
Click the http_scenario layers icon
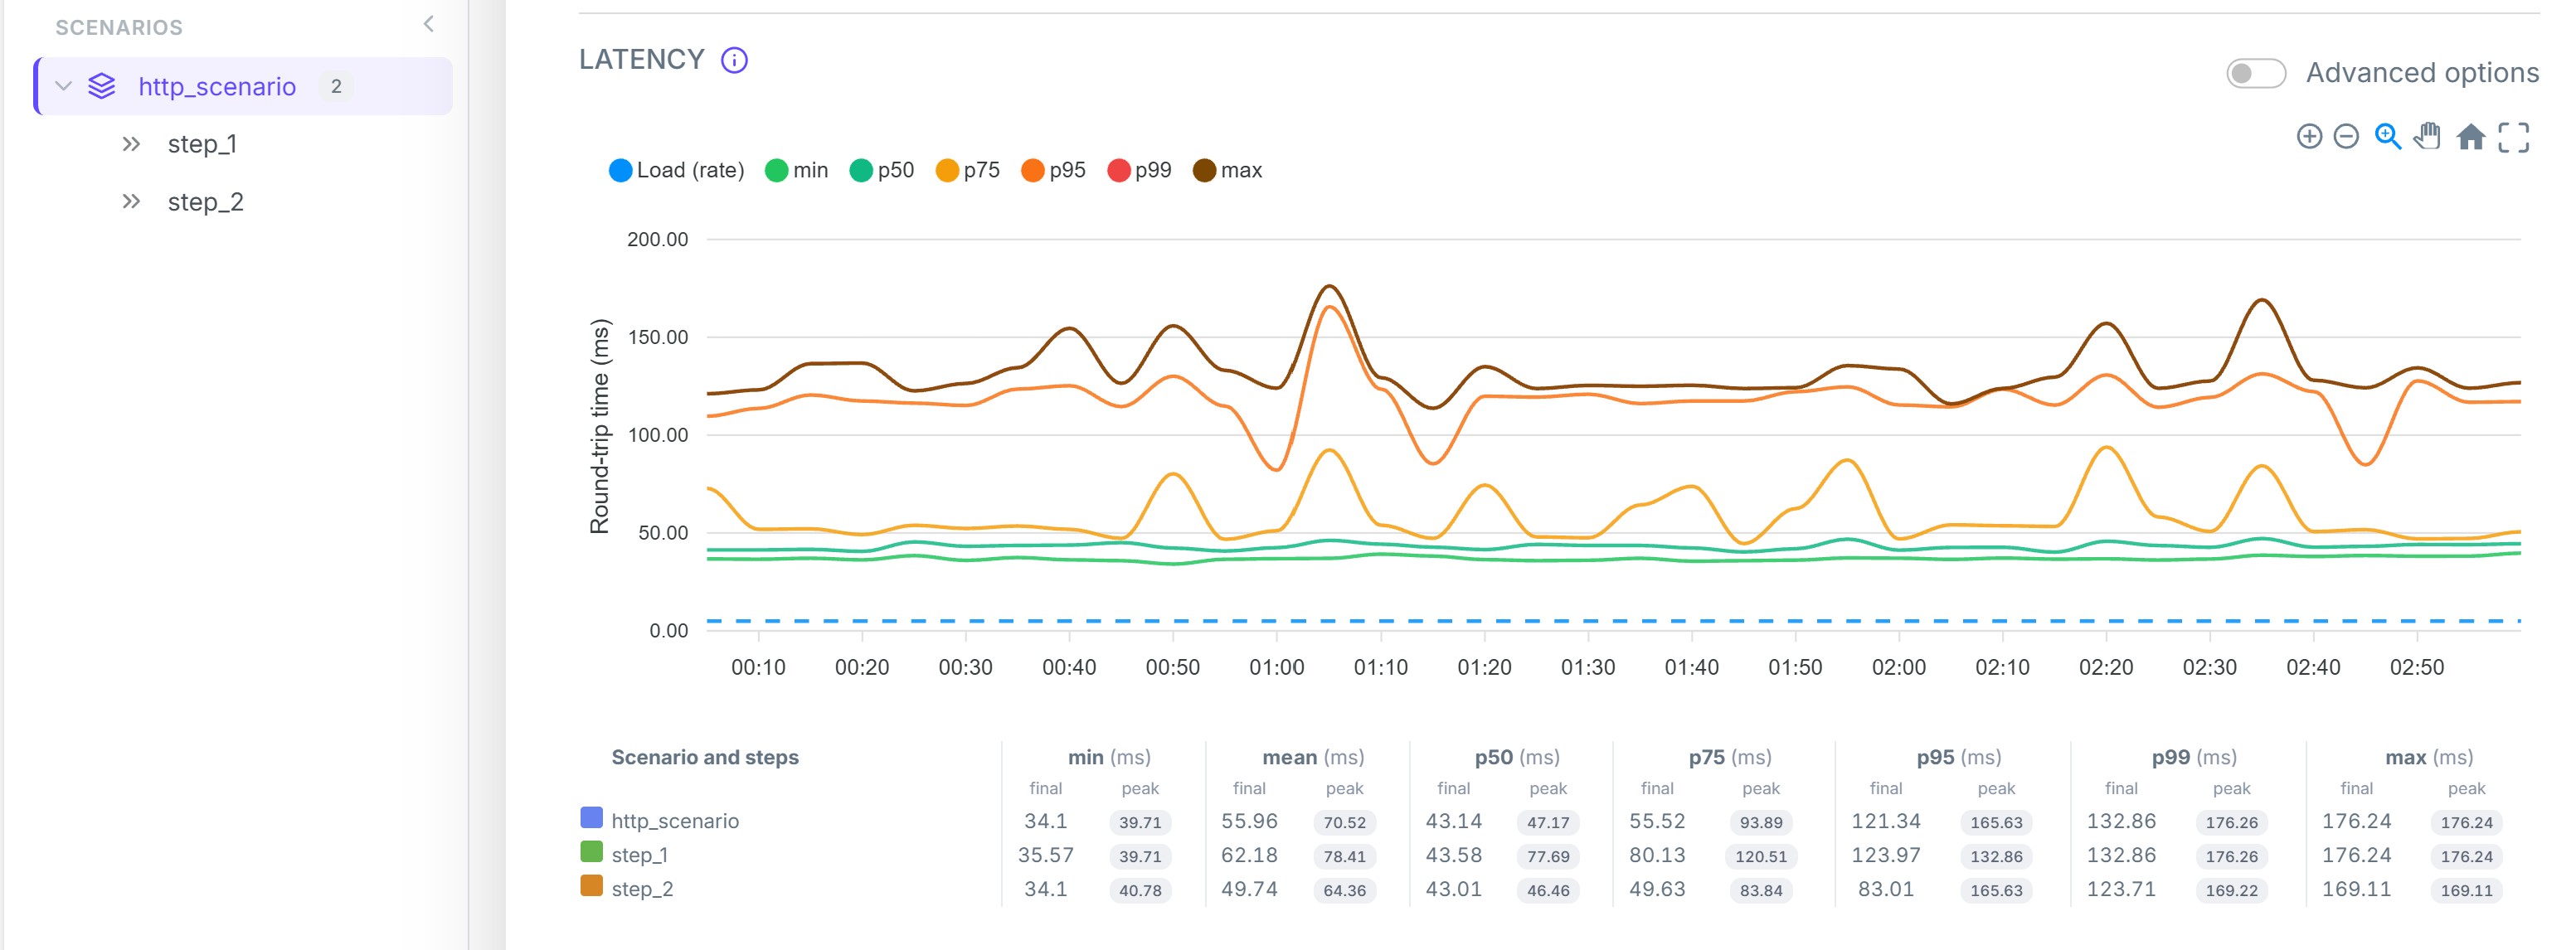pyautogui.click(x=102, y=87)
